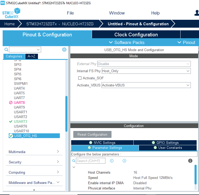Open the GPIO Settings tab
Viewport: 199px width, 195px height.
(x=165, y=143)
